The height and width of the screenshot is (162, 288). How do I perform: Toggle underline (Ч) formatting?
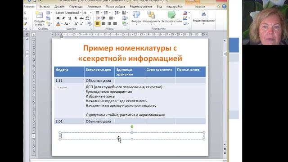70,18
